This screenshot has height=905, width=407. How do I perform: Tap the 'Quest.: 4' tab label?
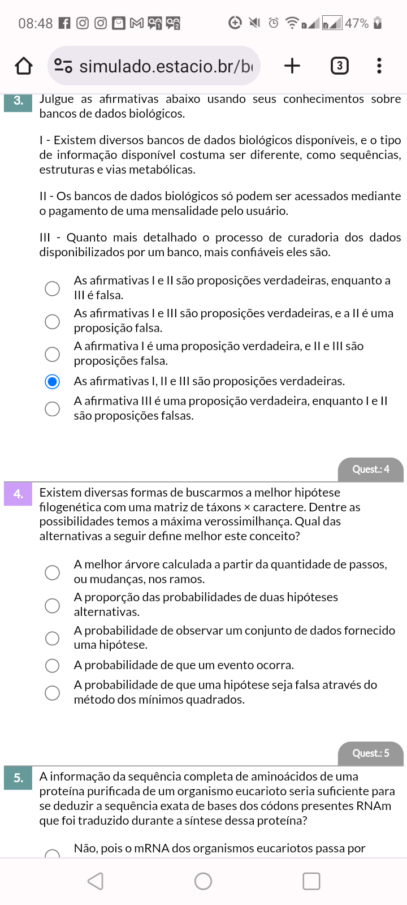pyautogui.click(x=371, y=469)
